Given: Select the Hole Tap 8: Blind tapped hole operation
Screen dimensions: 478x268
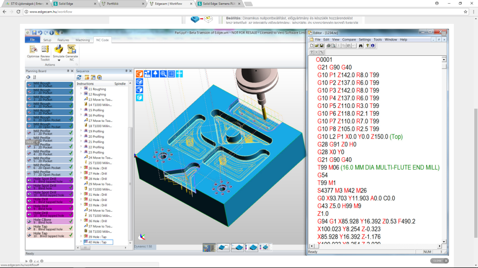Looking at the screenshot, I should pos(49,228).
